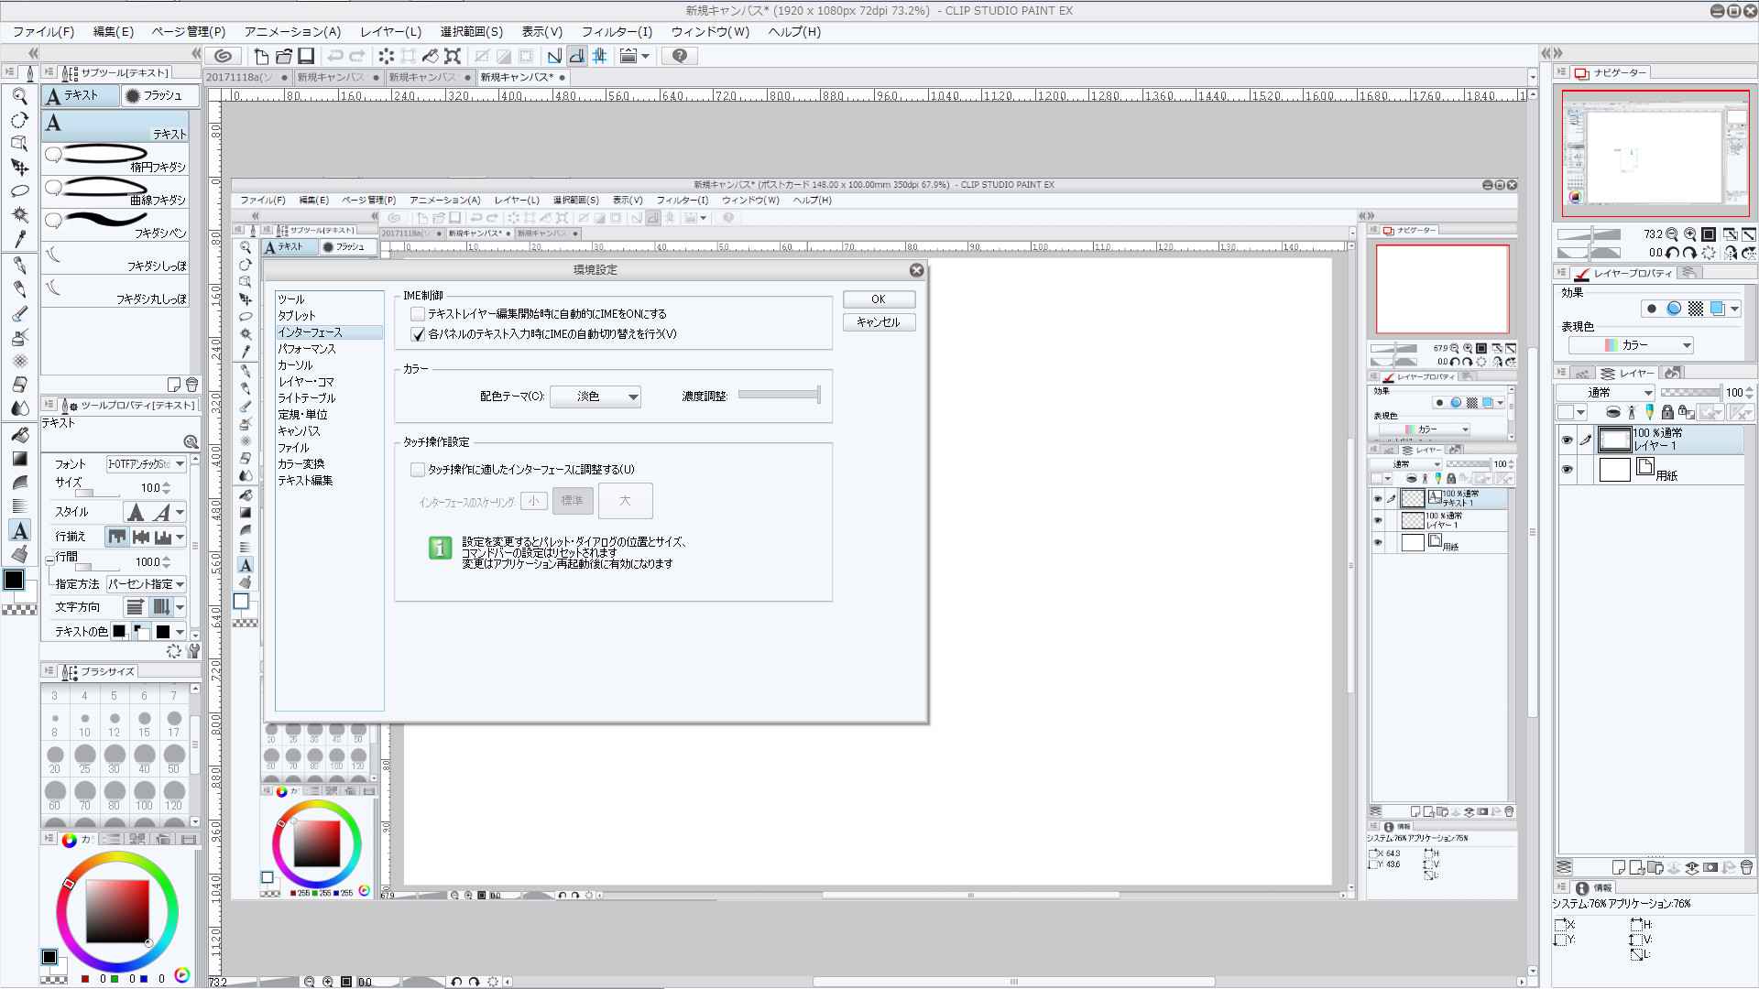The height and width of the screenshot is (989, 1759).
Task: Select the Gradient tool
Action: (x=20, y=459)
